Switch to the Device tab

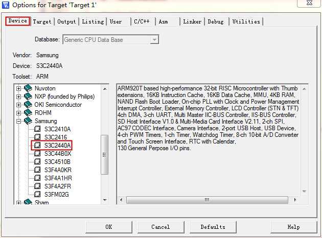pyautogui.click(x=18, y=21)
